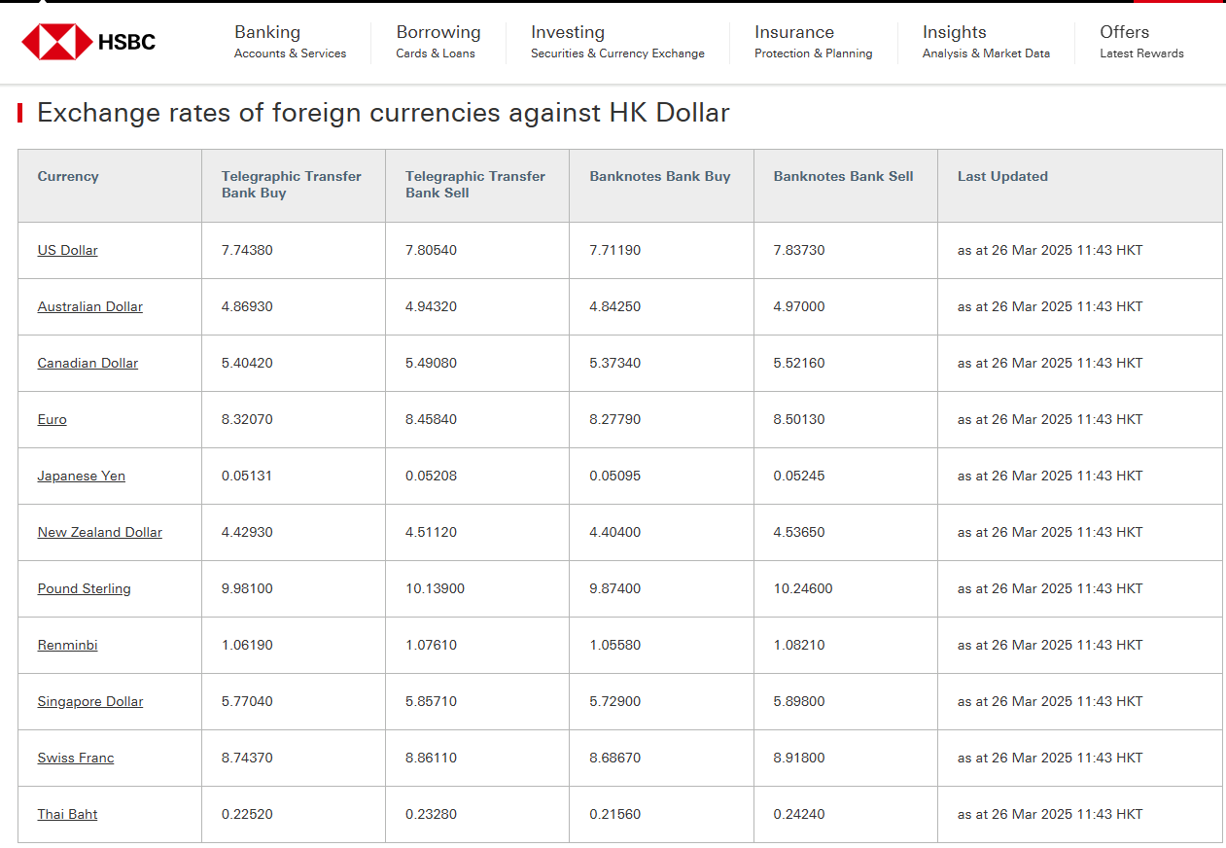Open Offers Latest Rewards
1226x848 pixels.
[x=1140, y=42]
